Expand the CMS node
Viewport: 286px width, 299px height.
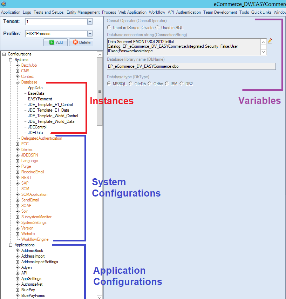17,71
